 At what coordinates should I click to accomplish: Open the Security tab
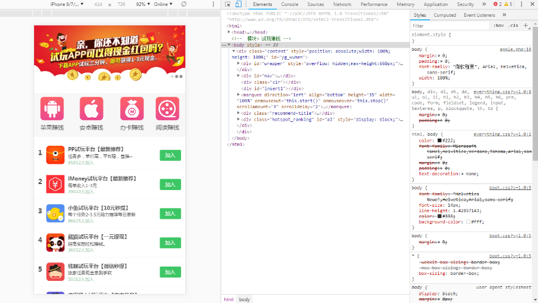coord(465,4)
